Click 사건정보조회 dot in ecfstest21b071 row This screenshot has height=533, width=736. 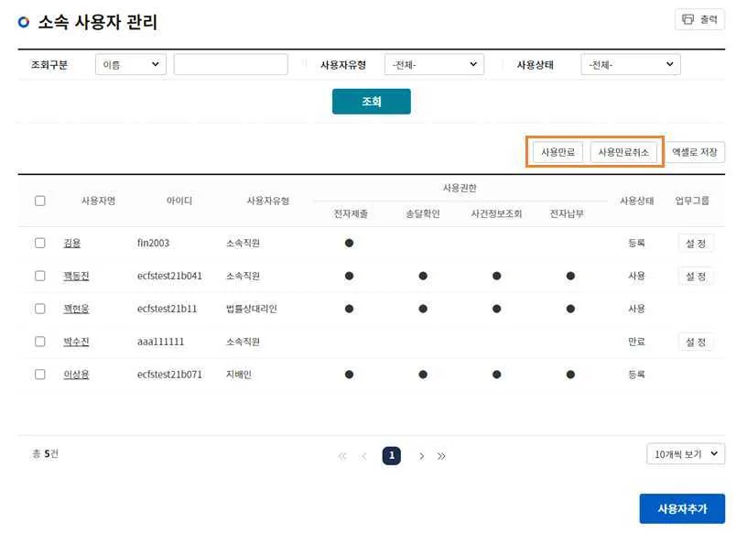coord(496,375)
